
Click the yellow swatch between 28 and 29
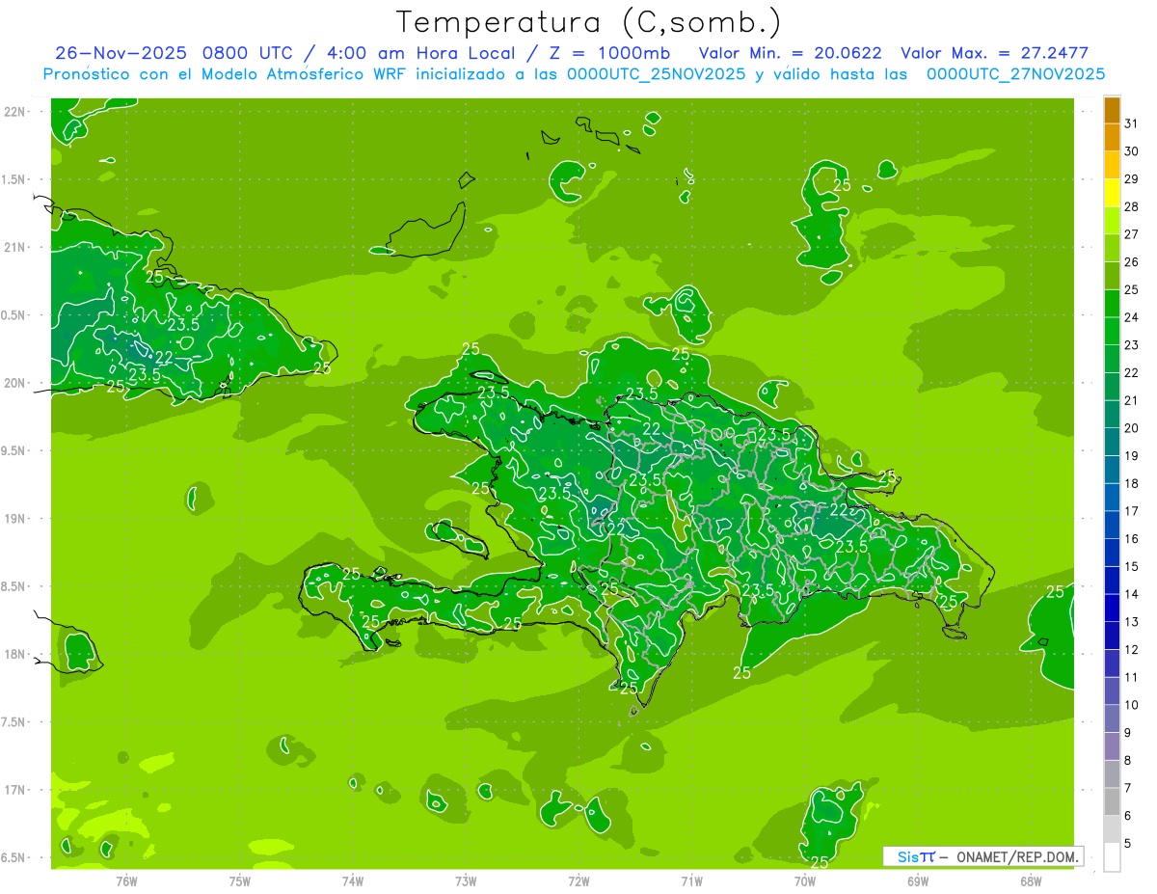(1112, 193)
